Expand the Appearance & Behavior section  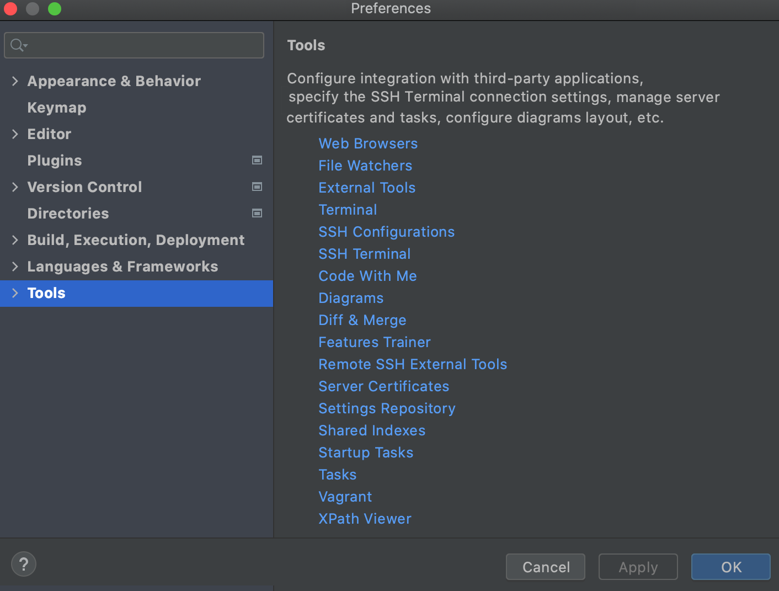click(x=15, y=81)
